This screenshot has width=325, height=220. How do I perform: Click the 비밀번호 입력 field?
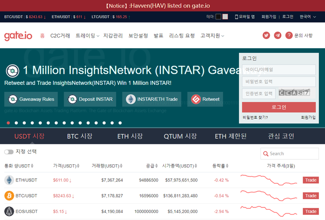(279, 82)
